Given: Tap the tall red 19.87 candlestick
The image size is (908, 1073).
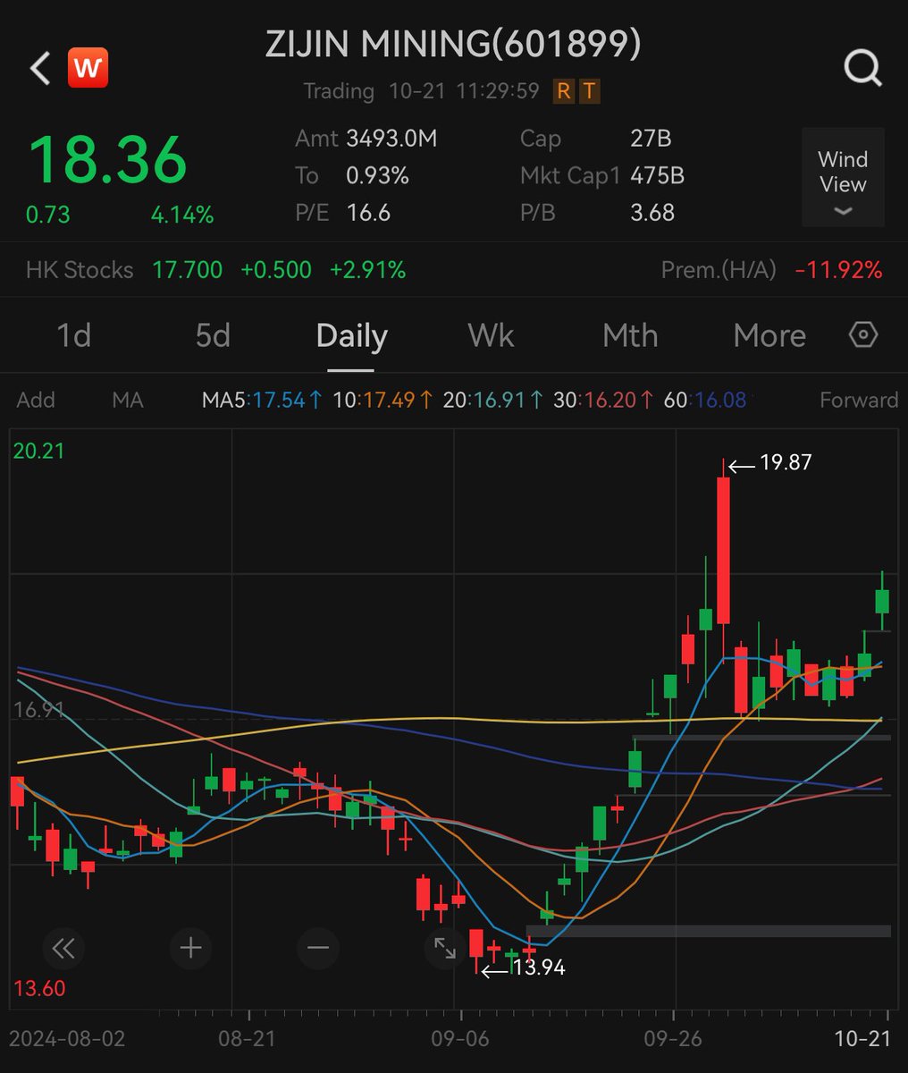Looking at the screenshot, I should 723,550.
